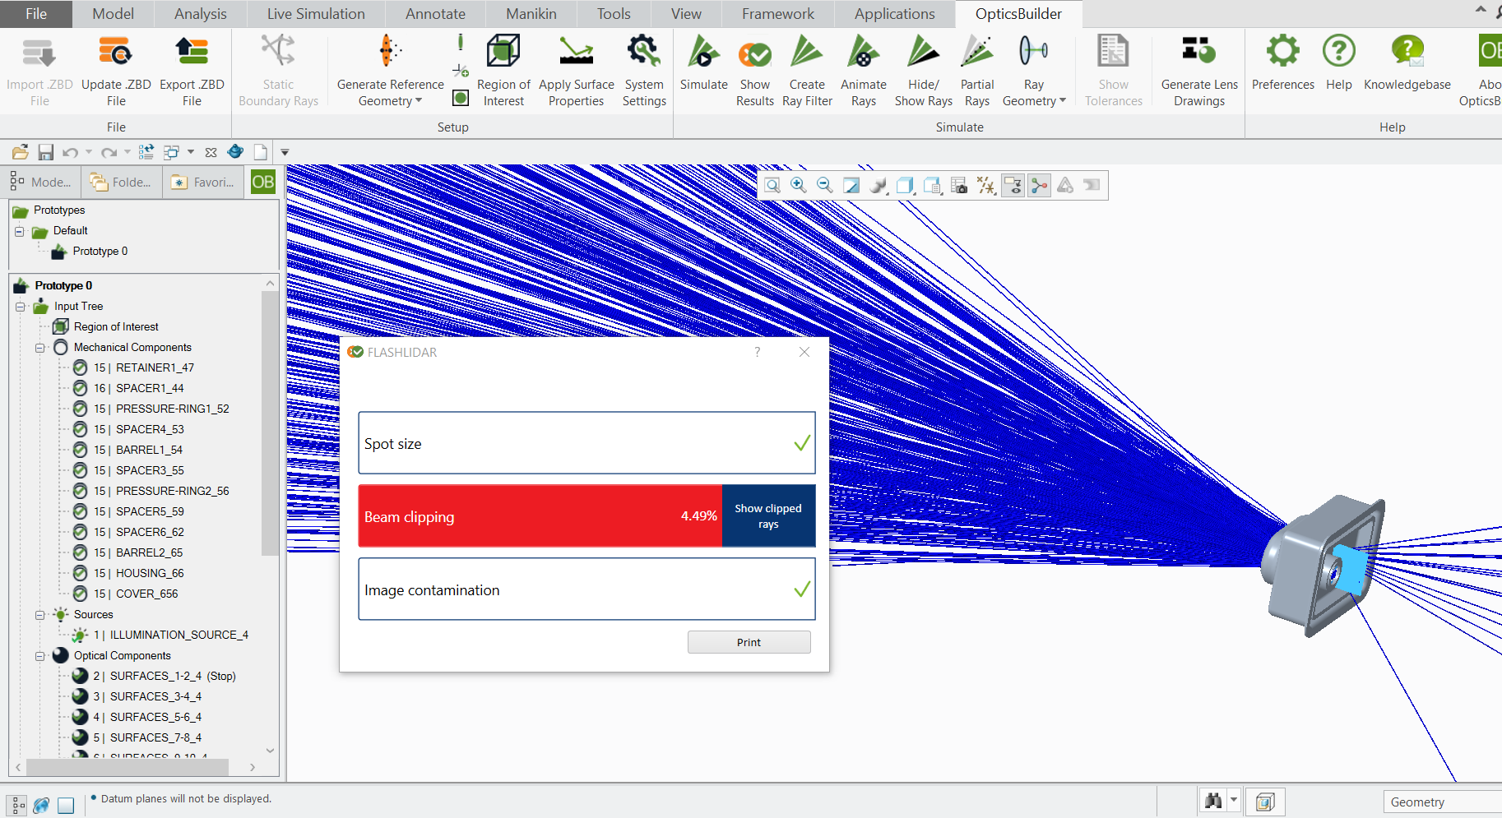
Task: Open File menu
Action: coord(36,14)
